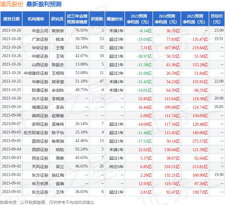The image size is (225, 205).
Task: Click 2024 profit value 167.98亿
Action: point(172,47)
